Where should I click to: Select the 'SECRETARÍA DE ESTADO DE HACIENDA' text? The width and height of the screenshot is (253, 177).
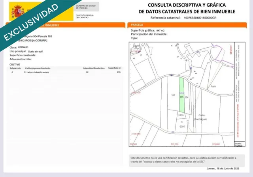click(86, 7)
